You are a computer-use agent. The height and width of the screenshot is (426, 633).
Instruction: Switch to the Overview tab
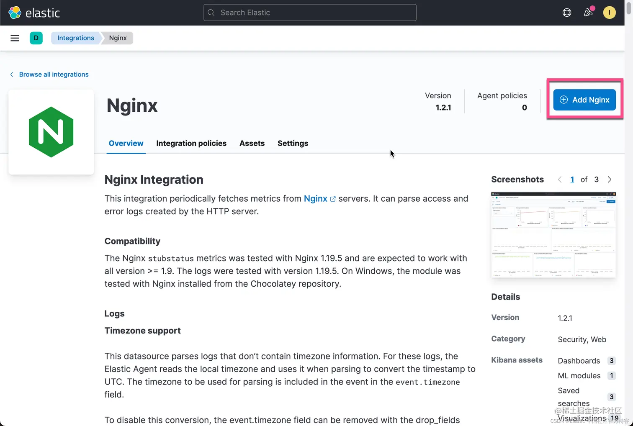click(126, 143)
